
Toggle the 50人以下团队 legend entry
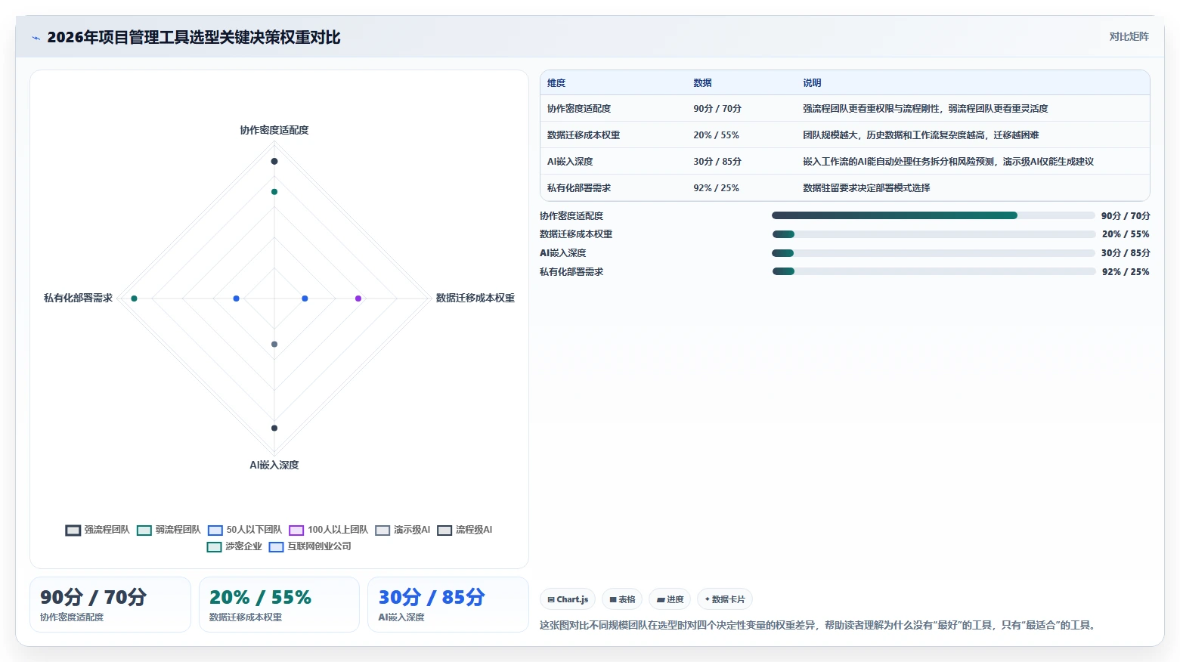[x=245, y=530]
